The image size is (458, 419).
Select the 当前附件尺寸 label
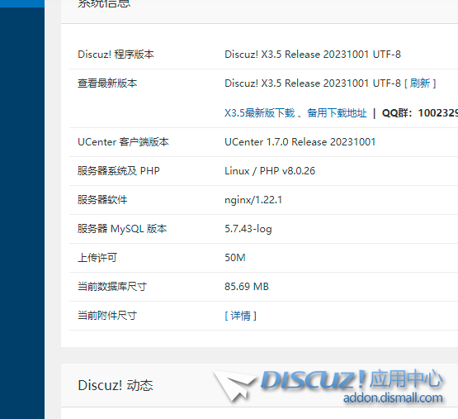107,316
